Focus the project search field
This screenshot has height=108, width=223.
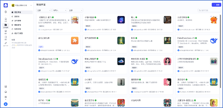pos(209,10)
